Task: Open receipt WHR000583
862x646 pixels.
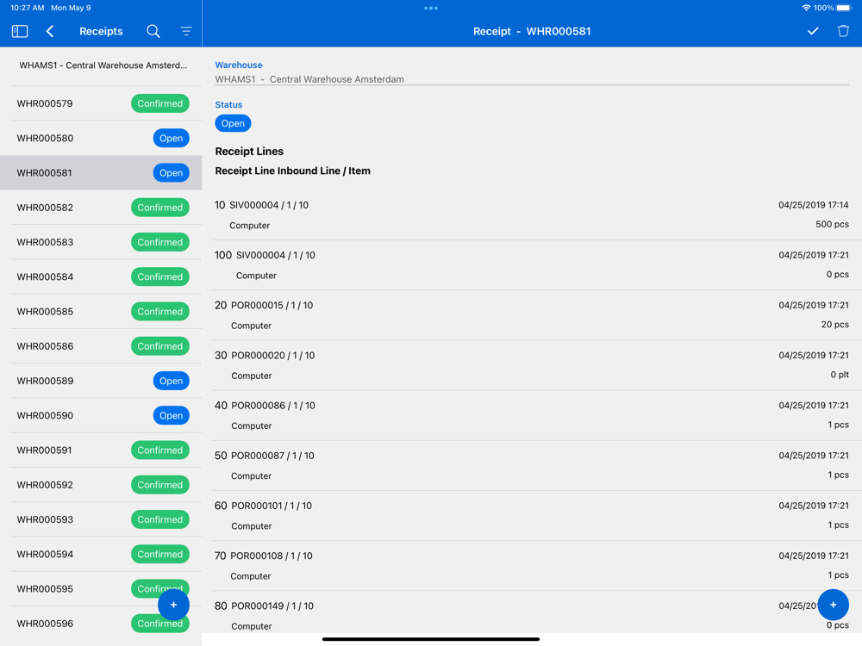Action: pos(101,242)
